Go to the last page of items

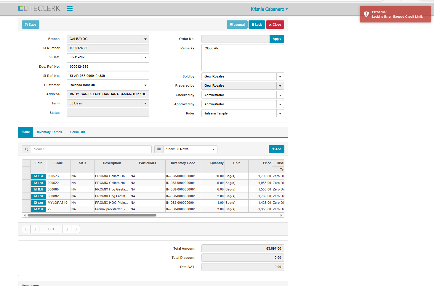(x=76, y=229)
